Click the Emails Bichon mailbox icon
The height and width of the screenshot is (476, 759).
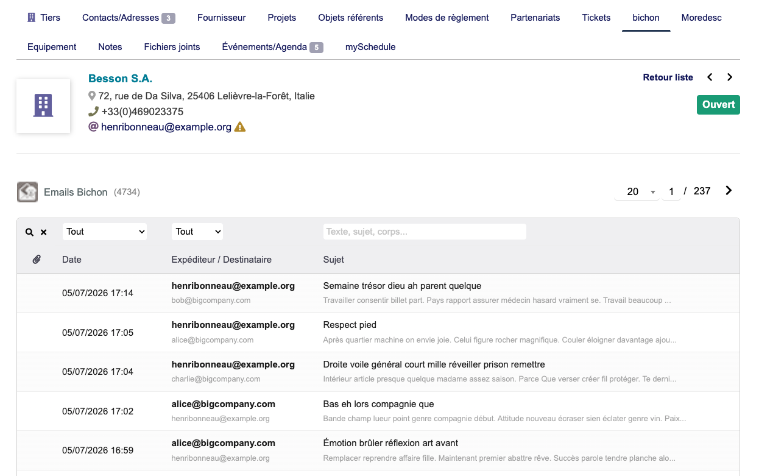(x=27, y=192)
